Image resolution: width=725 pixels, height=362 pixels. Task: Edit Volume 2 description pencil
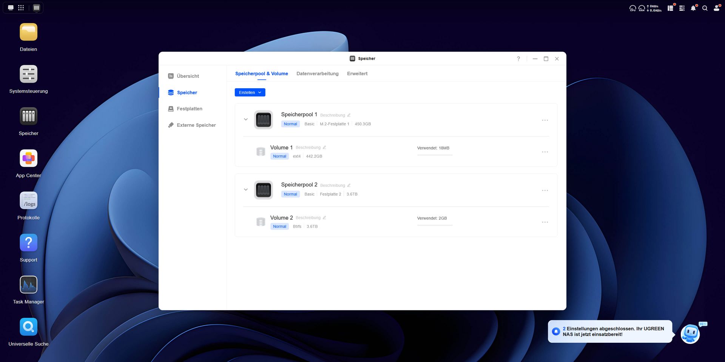tap(324, 218)
